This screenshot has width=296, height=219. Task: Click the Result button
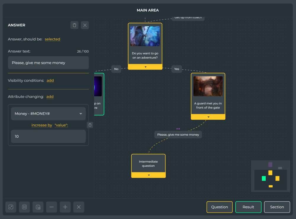click(x=248, y=207)
